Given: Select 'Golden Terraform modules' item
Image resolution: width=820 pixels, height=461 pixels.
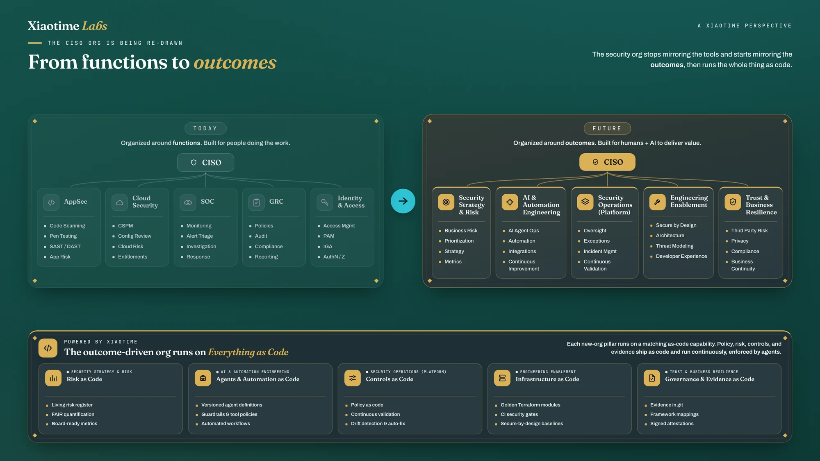Looking at the screenshot, I should (x=531, y=405).
